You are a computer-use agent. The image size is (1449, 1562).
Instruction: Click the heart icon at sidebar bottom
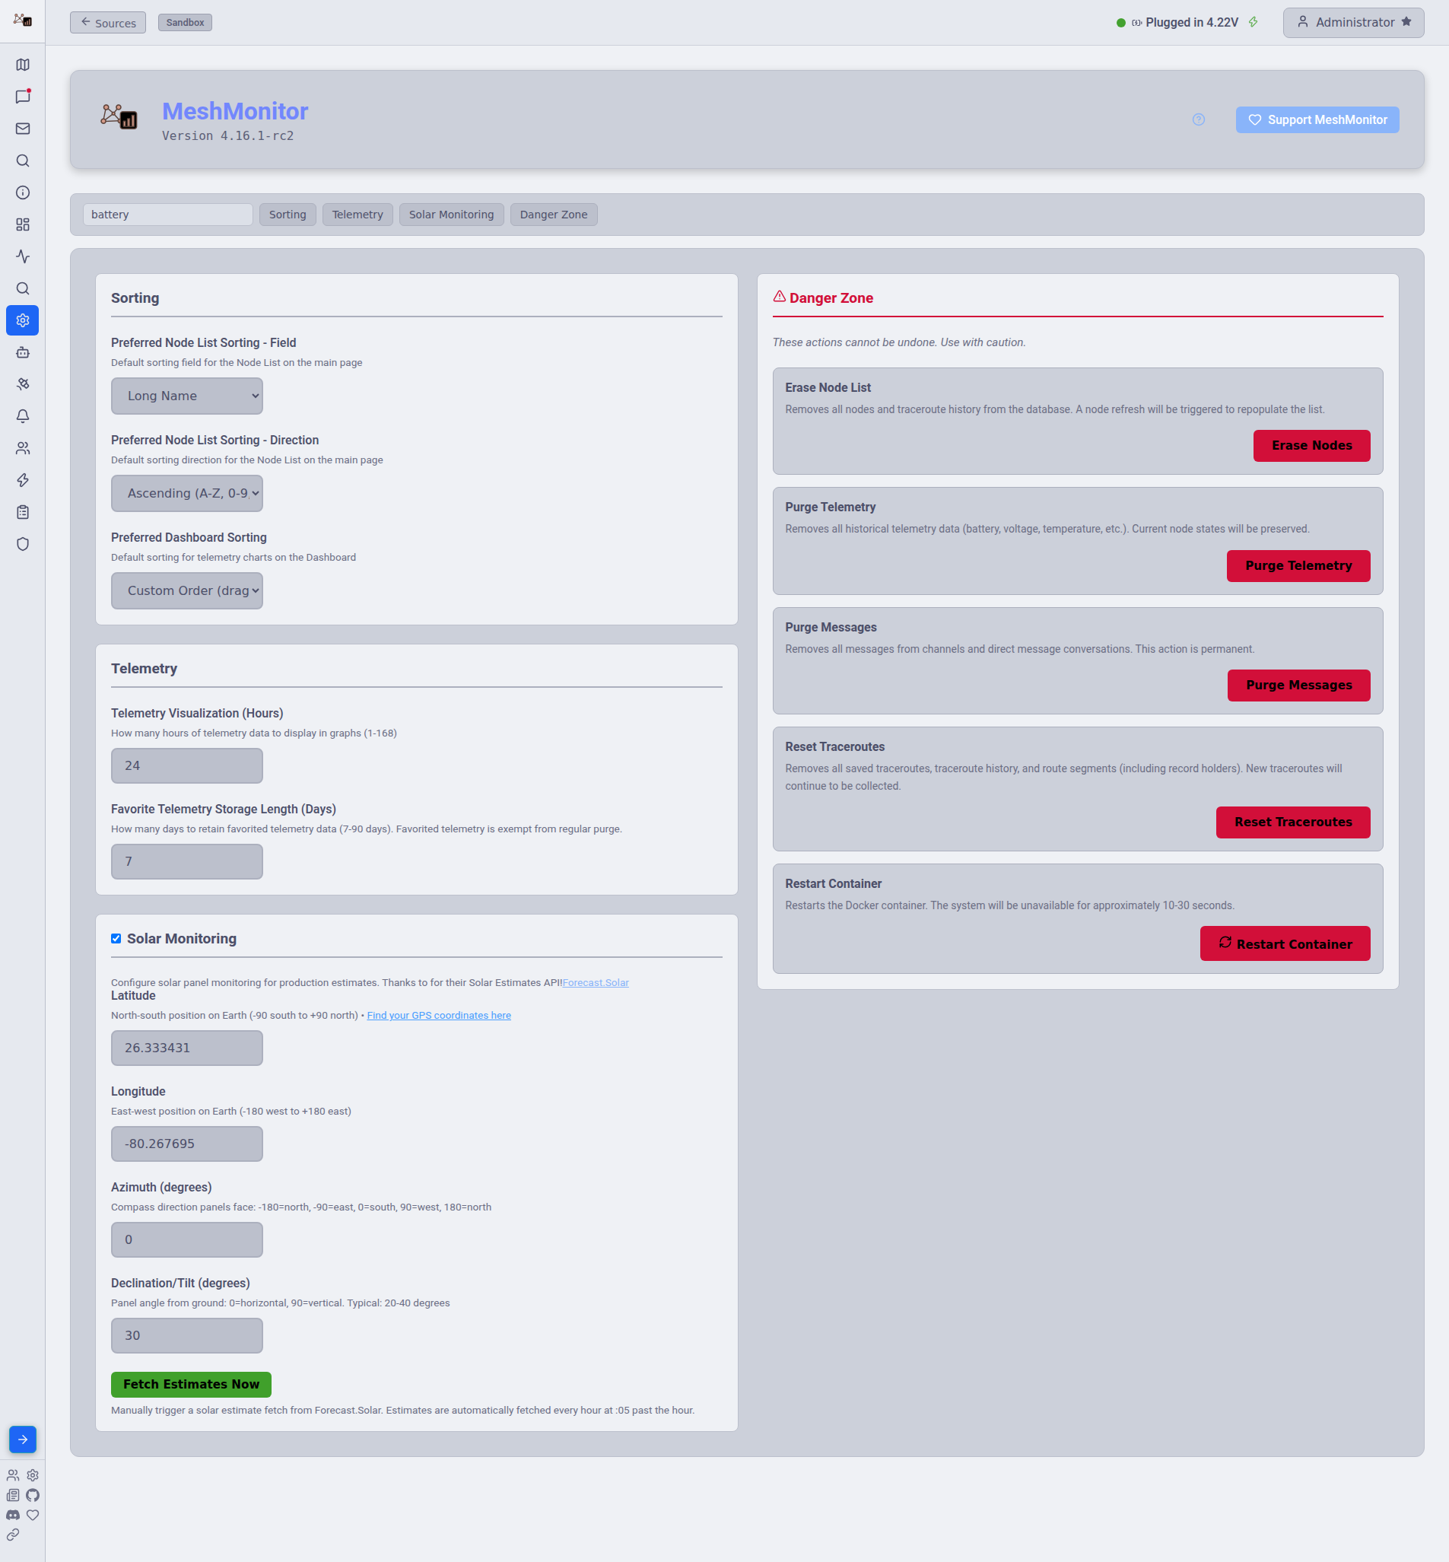(x=33, y=1515)
